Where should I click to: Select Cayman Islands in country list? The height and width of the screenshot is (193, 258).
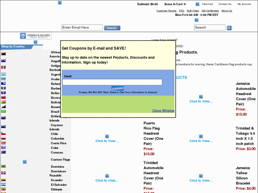click(56, 127)
